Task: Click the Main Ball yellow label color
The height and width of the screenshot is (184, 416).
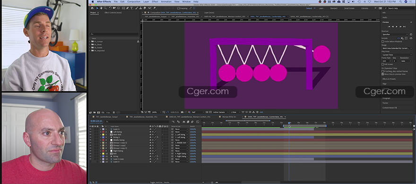Action: coord(103,135)
